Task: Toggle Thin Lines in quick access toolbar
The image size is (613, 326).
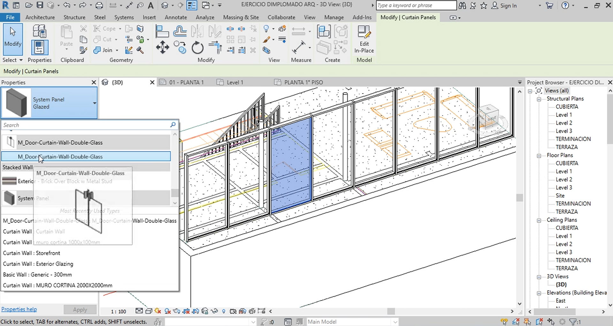Action: coord(192,5)
